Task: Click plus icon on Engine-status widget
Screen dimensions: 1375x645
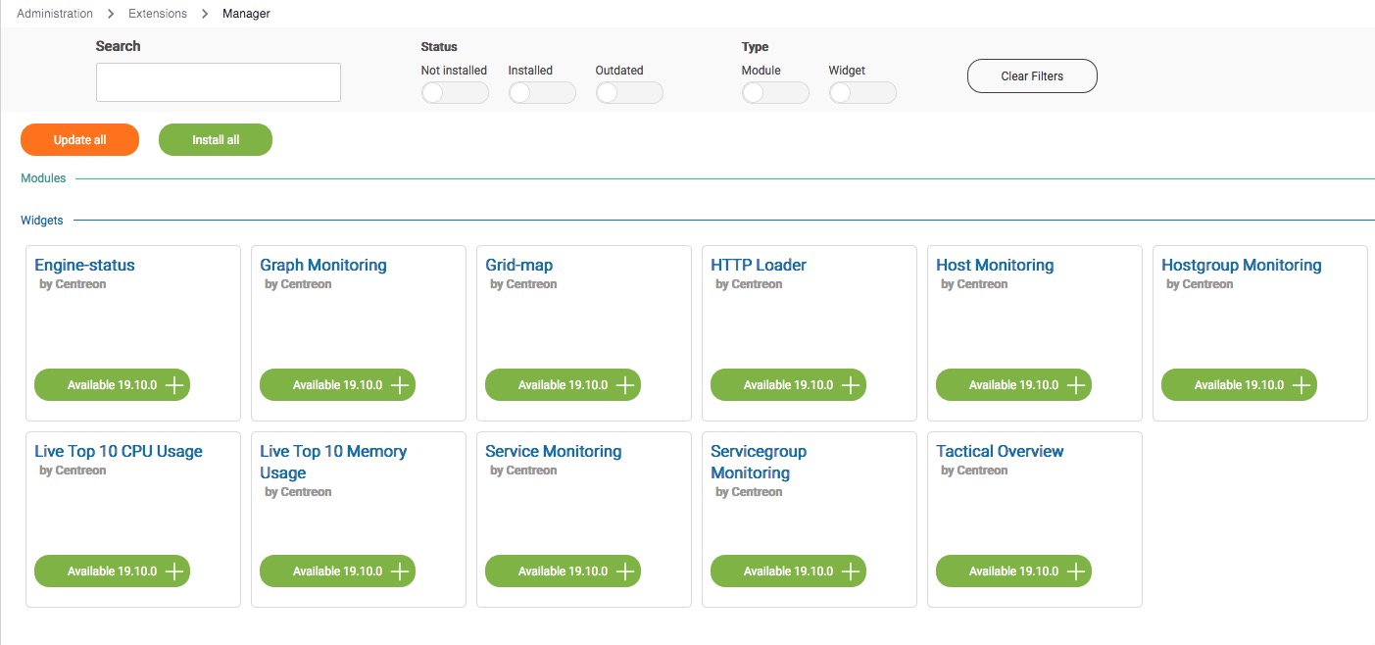Action: tap(174, 385)
